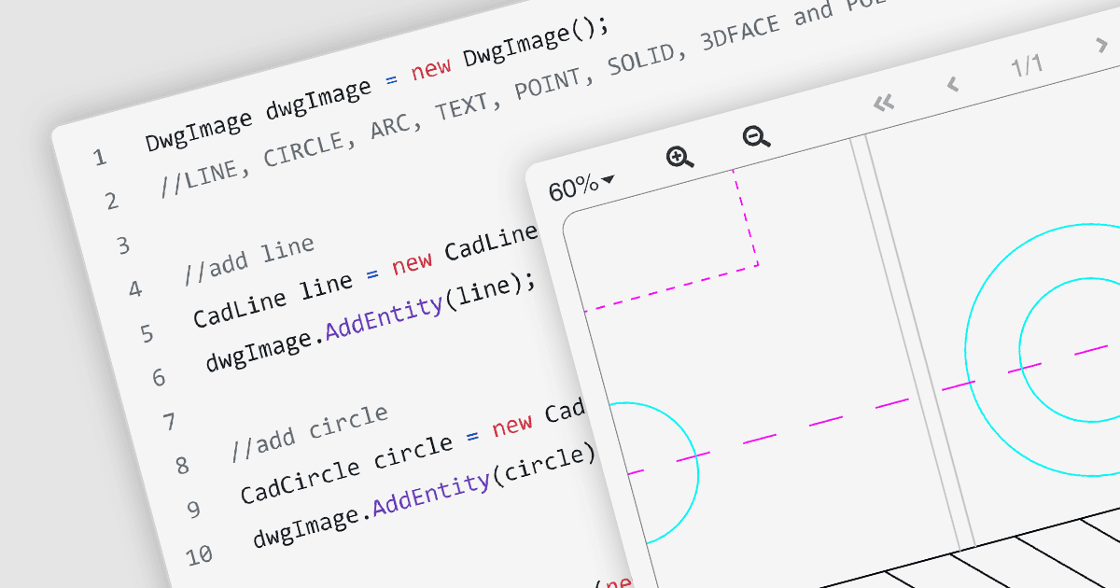The image size is (1120, 588).
Task: Go to the previous page arrow
Action: 953,84
